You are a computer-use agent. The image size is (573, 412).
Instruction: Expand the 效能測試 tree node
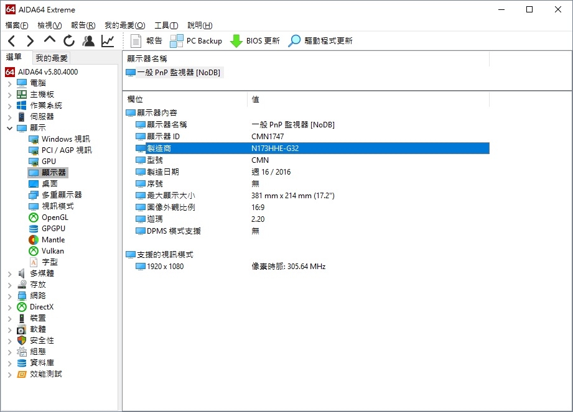10,375
